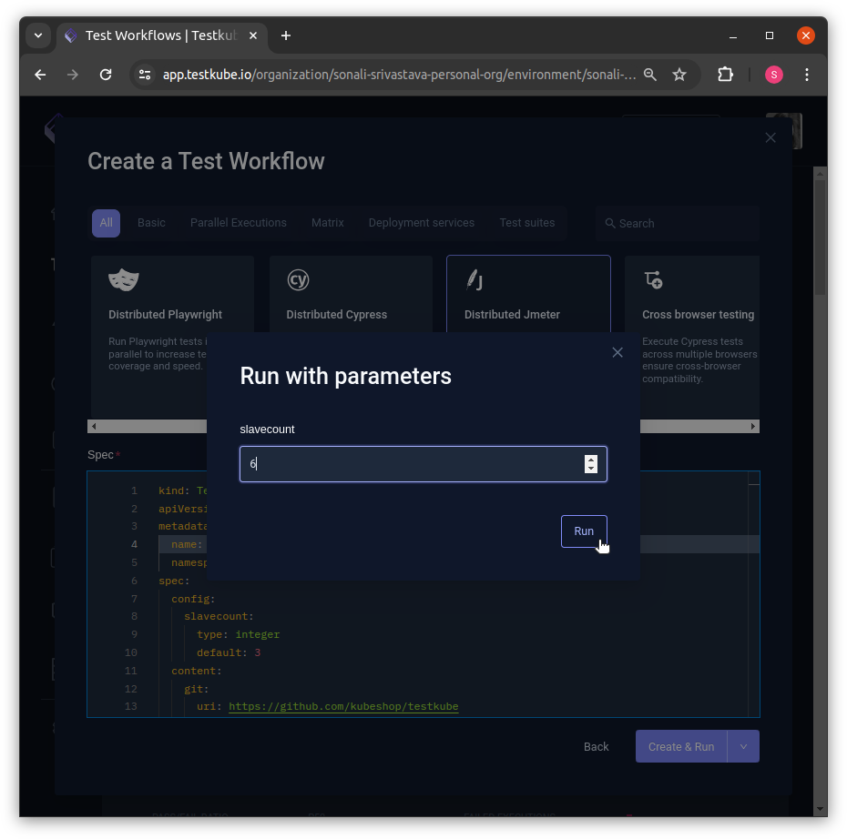Open a new browser tab
The image size is (847, 839).
click(x=286, y=35)
